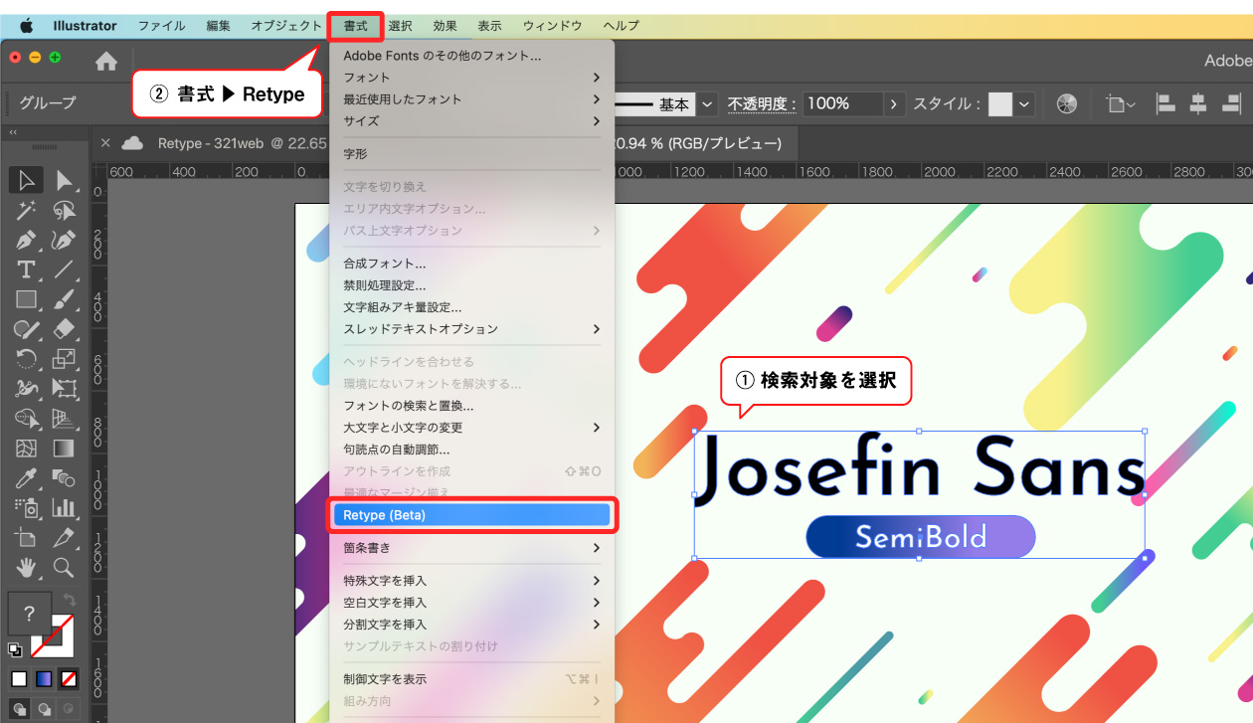Select the Lasso tool
The image size is (1253, 723).
click(x=65, y=210)
